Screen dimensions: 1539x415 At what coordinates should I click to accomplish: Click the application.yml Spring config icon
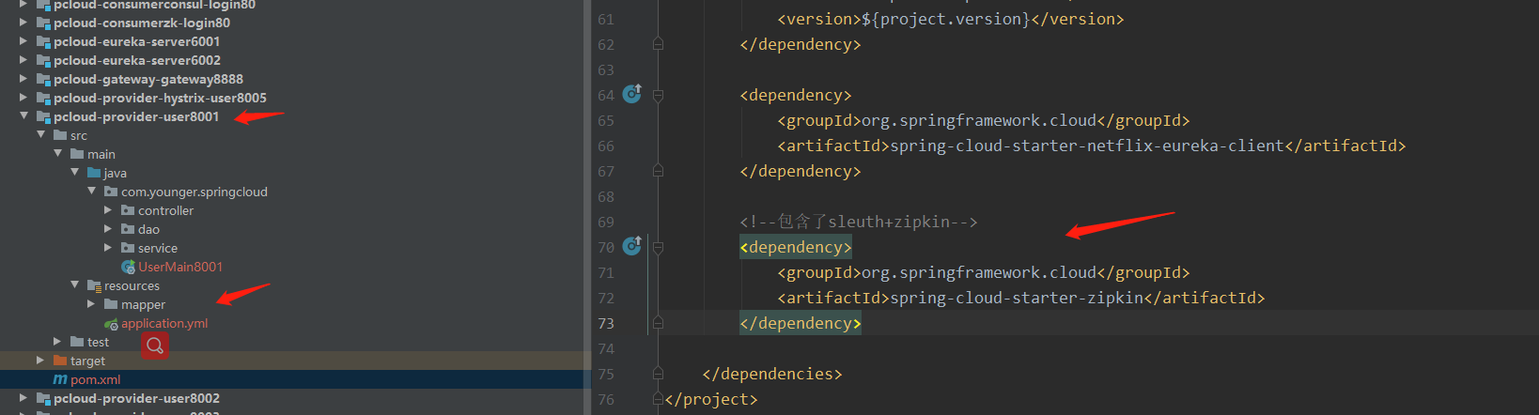[x=111, y=324]
